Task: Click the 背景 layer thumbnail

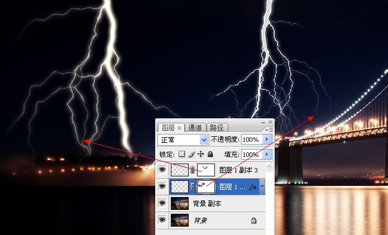Action: pos(180,220)
